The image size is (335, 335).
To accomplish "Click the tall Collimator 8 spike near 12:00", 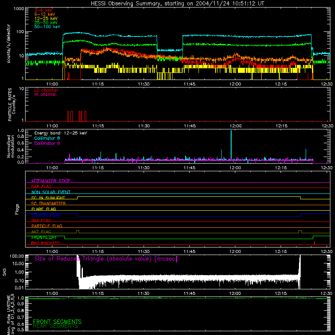I will point(231,144).
